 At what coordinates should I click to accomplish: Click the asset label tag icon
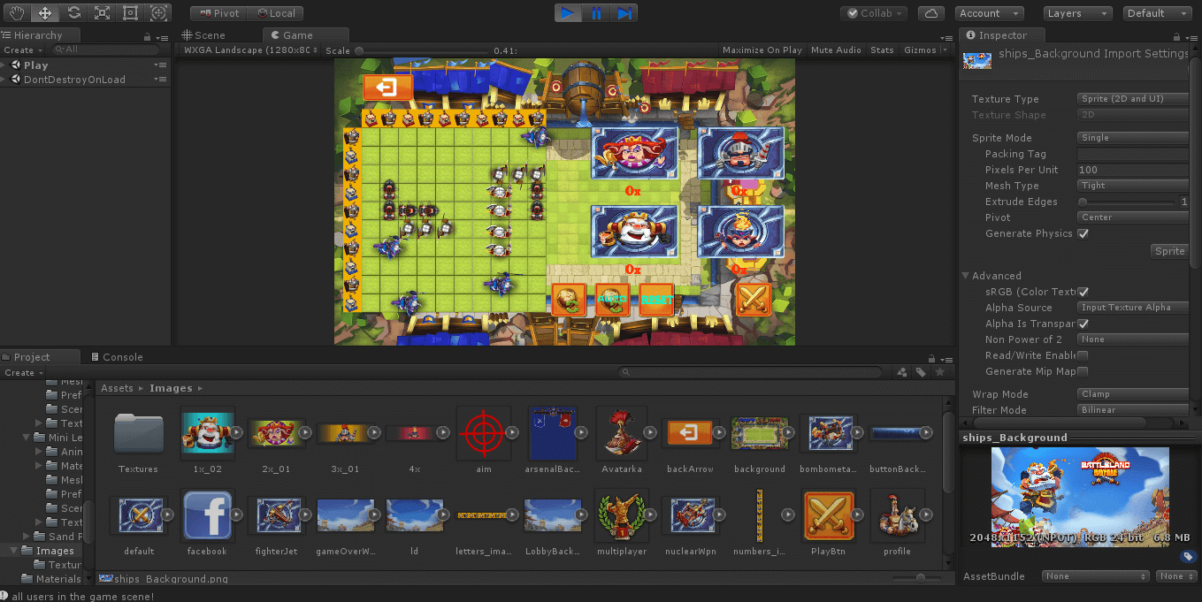1188,557
